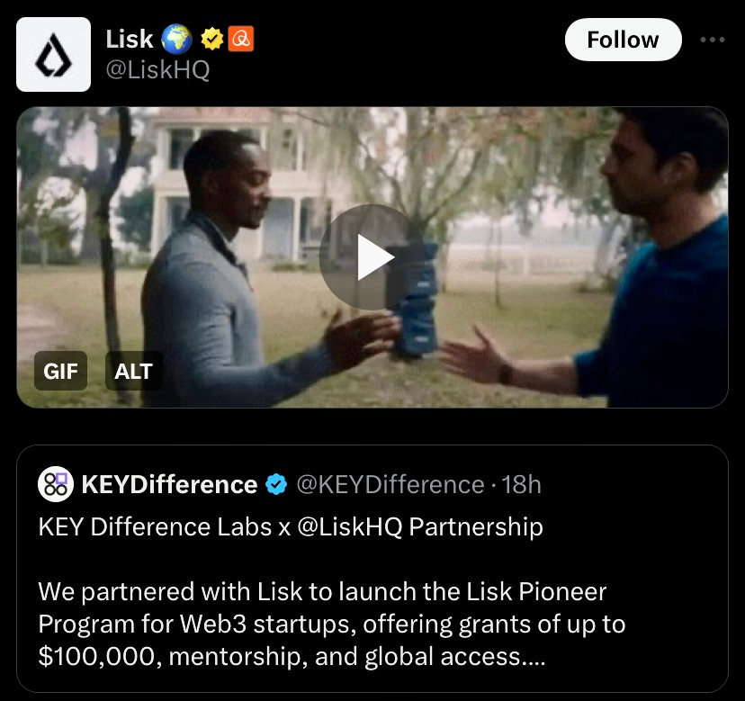Follow the Lisk account

[623, 40]
